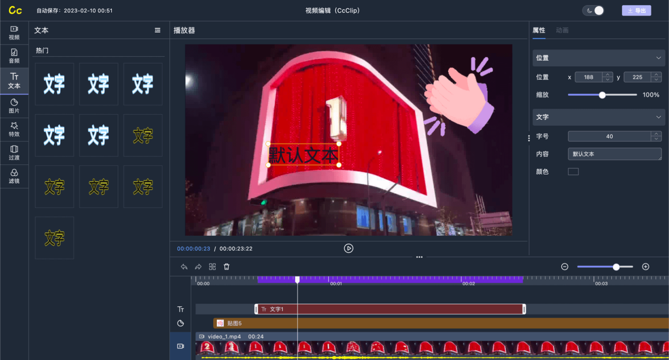Viewport: 669px width, 360px height.
Task: Open the 音频 (audio) sidebar panel
Action: pos(14,56)
